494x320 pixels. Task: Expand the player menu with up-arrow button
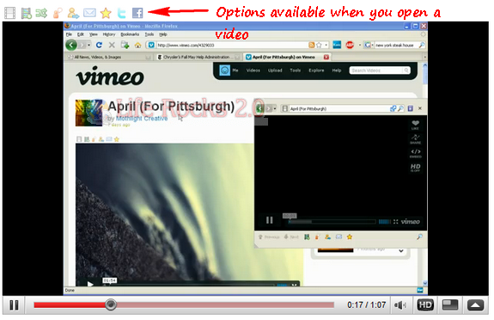[x=475, y=305]
